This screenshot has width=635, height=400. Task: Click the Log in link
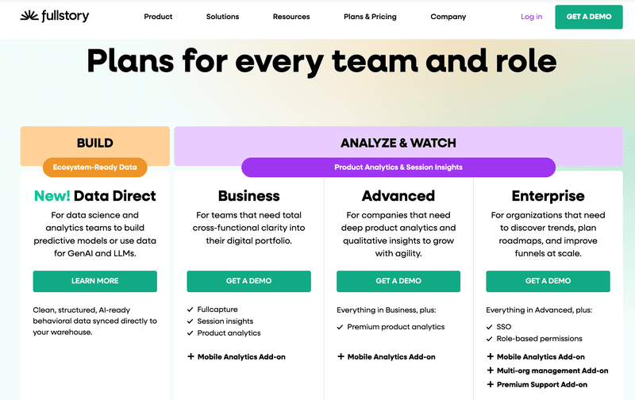tap(531, 17)
